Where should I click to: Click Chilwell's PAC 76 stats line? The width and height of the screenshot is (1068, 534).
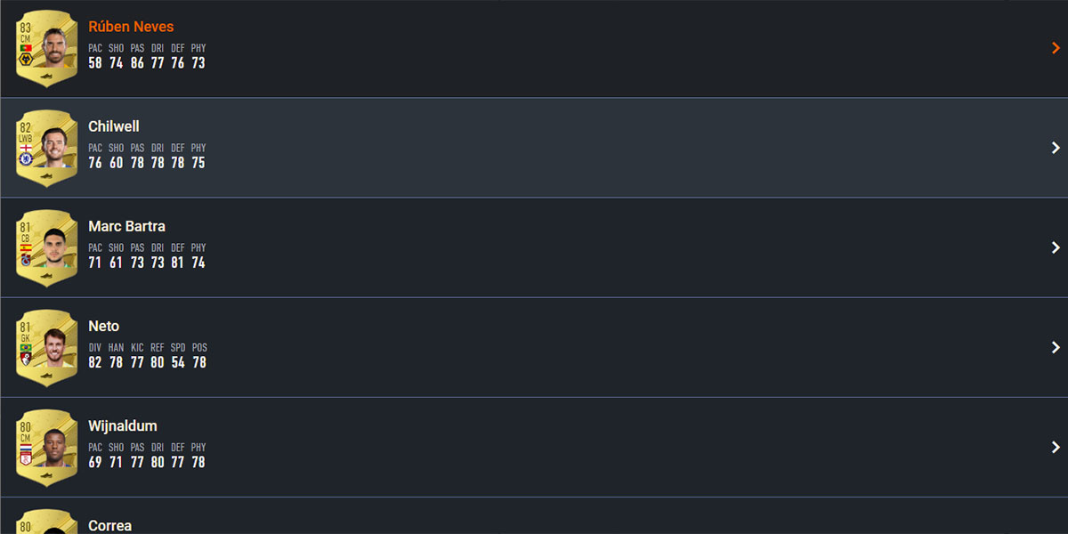[x=147, y=157]
